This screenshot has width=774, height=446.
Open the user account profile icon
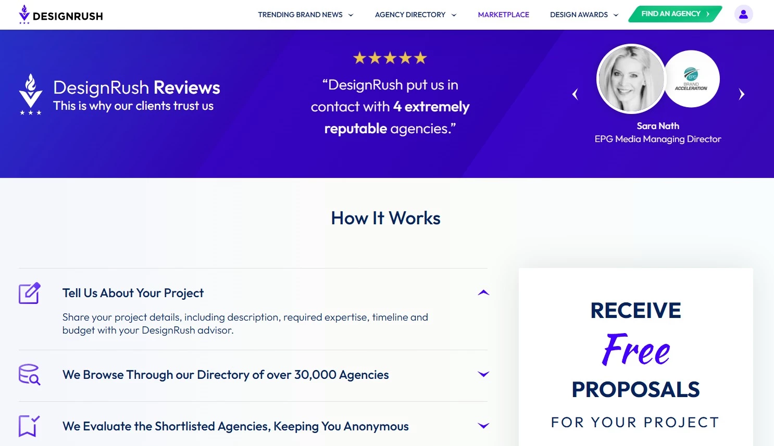(x=743, y=15)
